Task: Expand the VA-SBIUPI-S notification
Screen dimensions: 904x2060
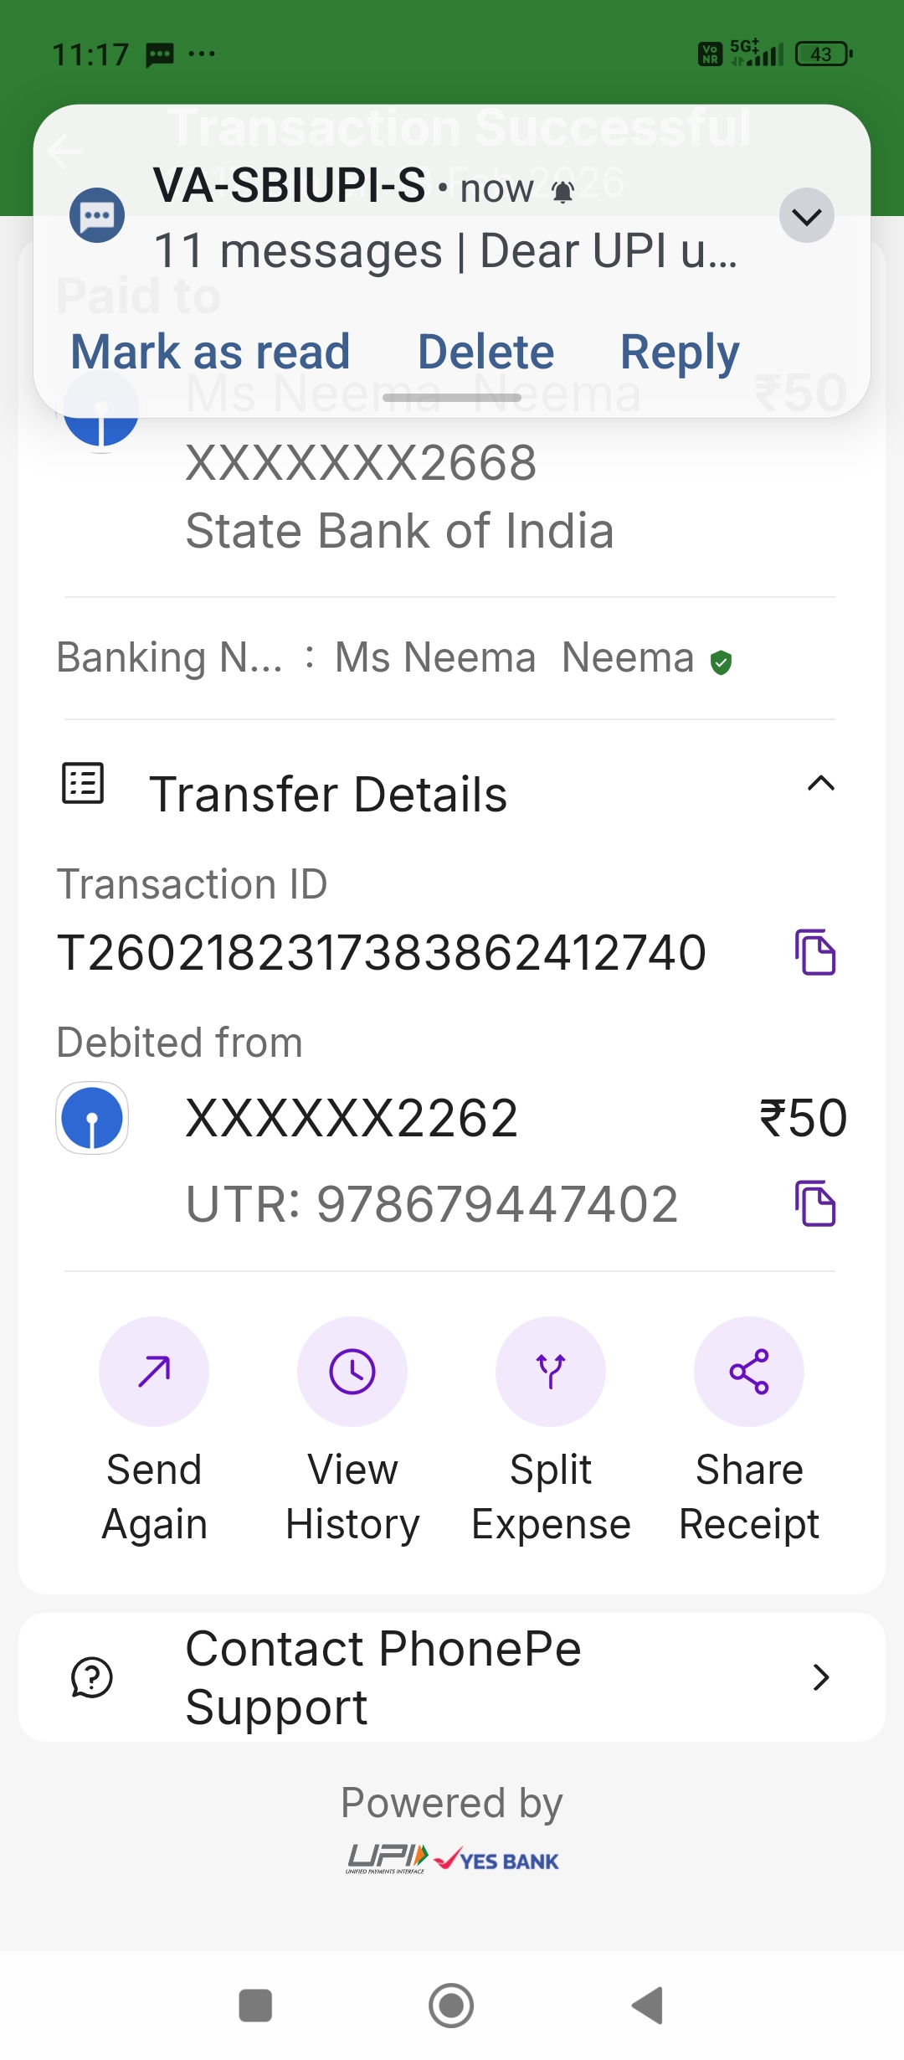Action: point(806,216)
